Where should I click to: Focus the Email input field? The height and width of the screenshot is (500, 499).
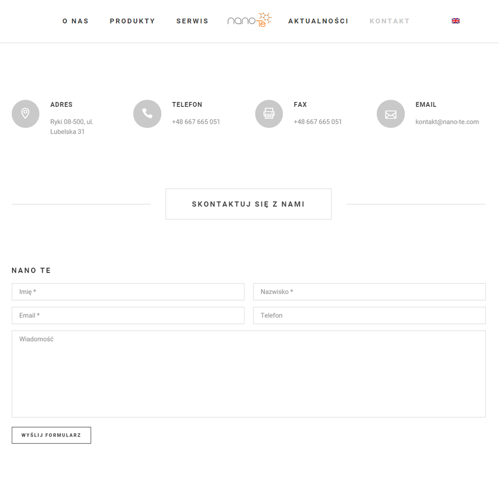tap(128, 315)
